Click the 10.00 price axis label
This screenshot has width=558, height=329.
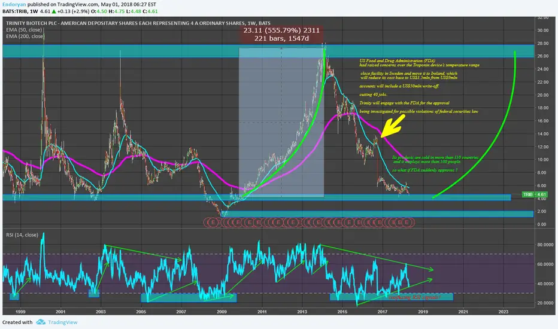pos(542,160)
